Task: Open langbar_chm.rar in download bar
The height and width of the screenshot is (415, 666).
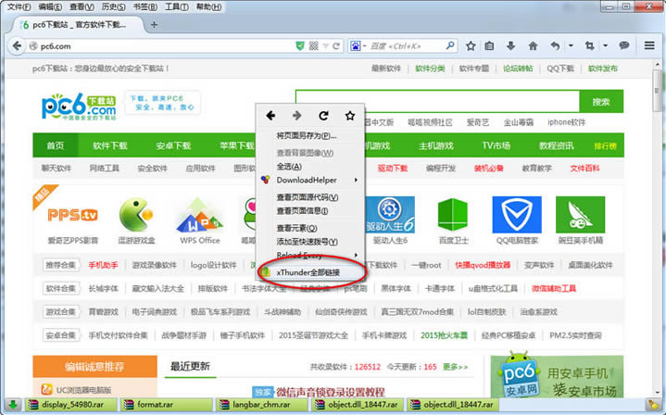Action: (261, 405)
